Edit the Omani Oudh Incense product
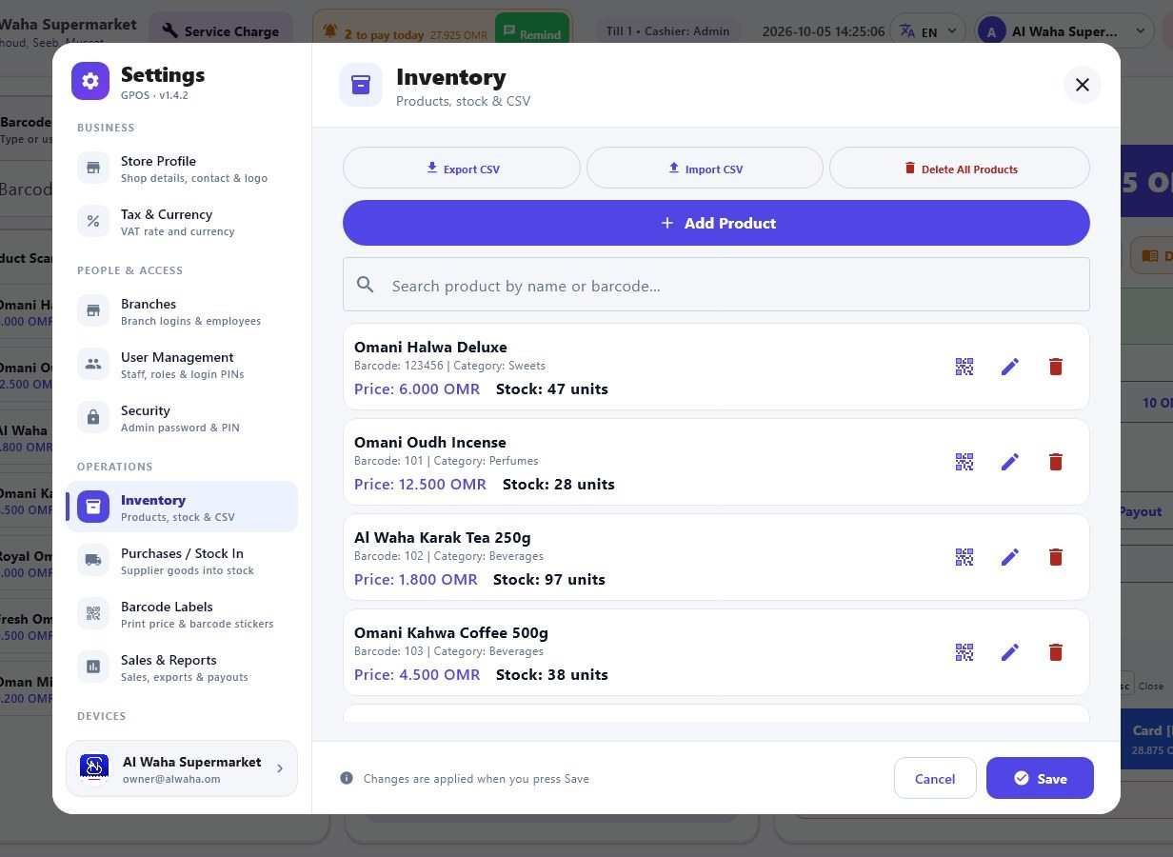 click(1010, 462)
